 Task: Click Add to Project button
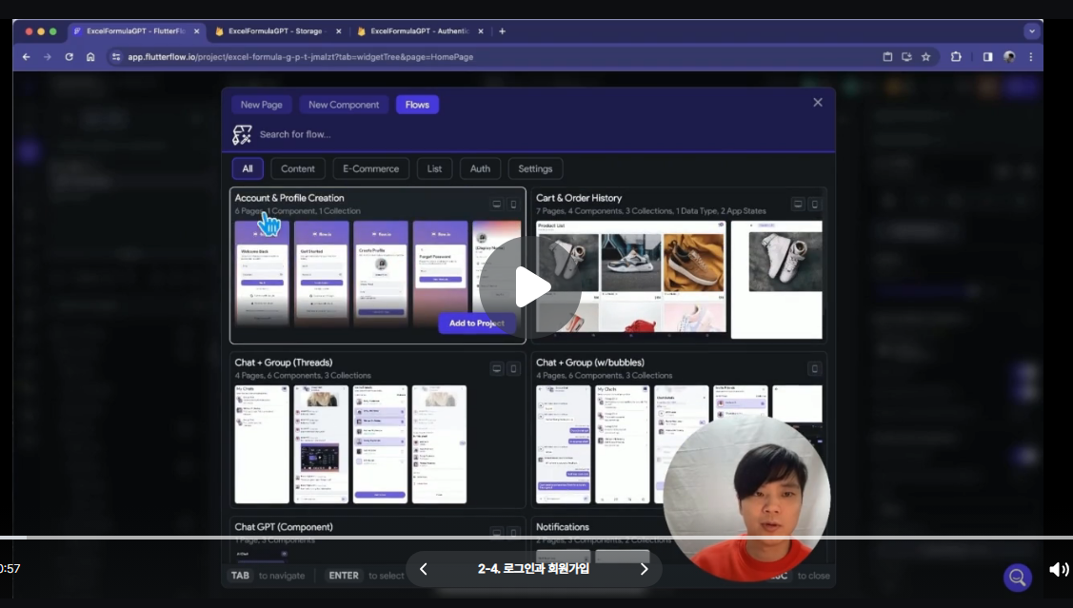476,323
